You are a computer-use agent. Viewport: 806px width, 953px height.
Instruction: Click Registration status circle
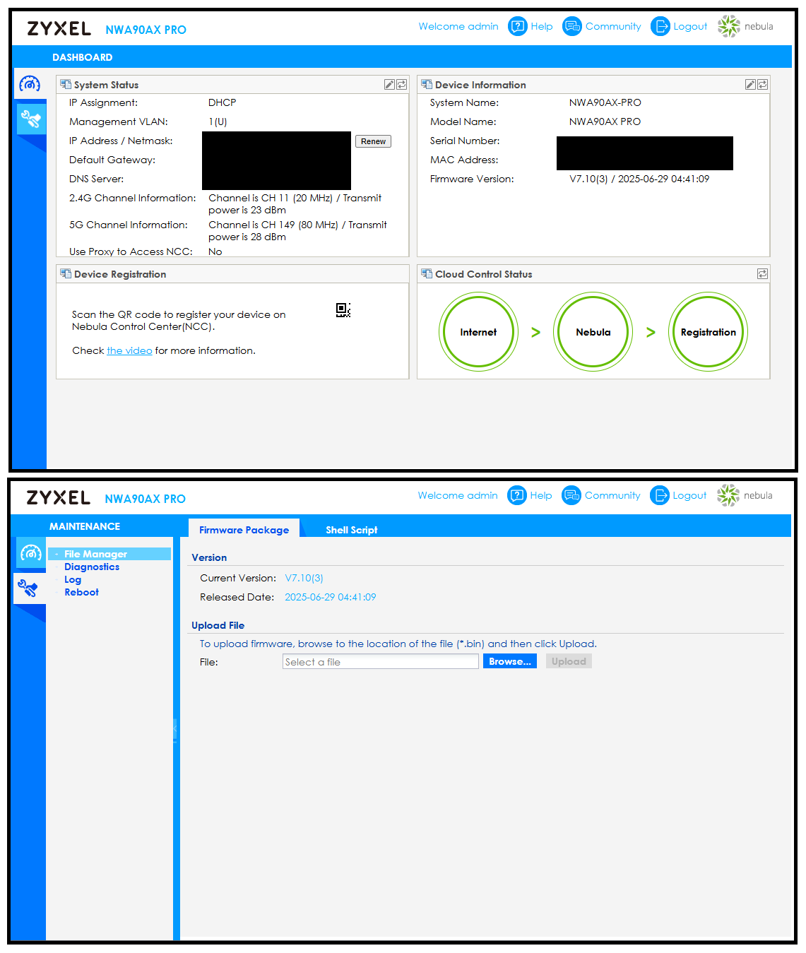click(708, 331)
